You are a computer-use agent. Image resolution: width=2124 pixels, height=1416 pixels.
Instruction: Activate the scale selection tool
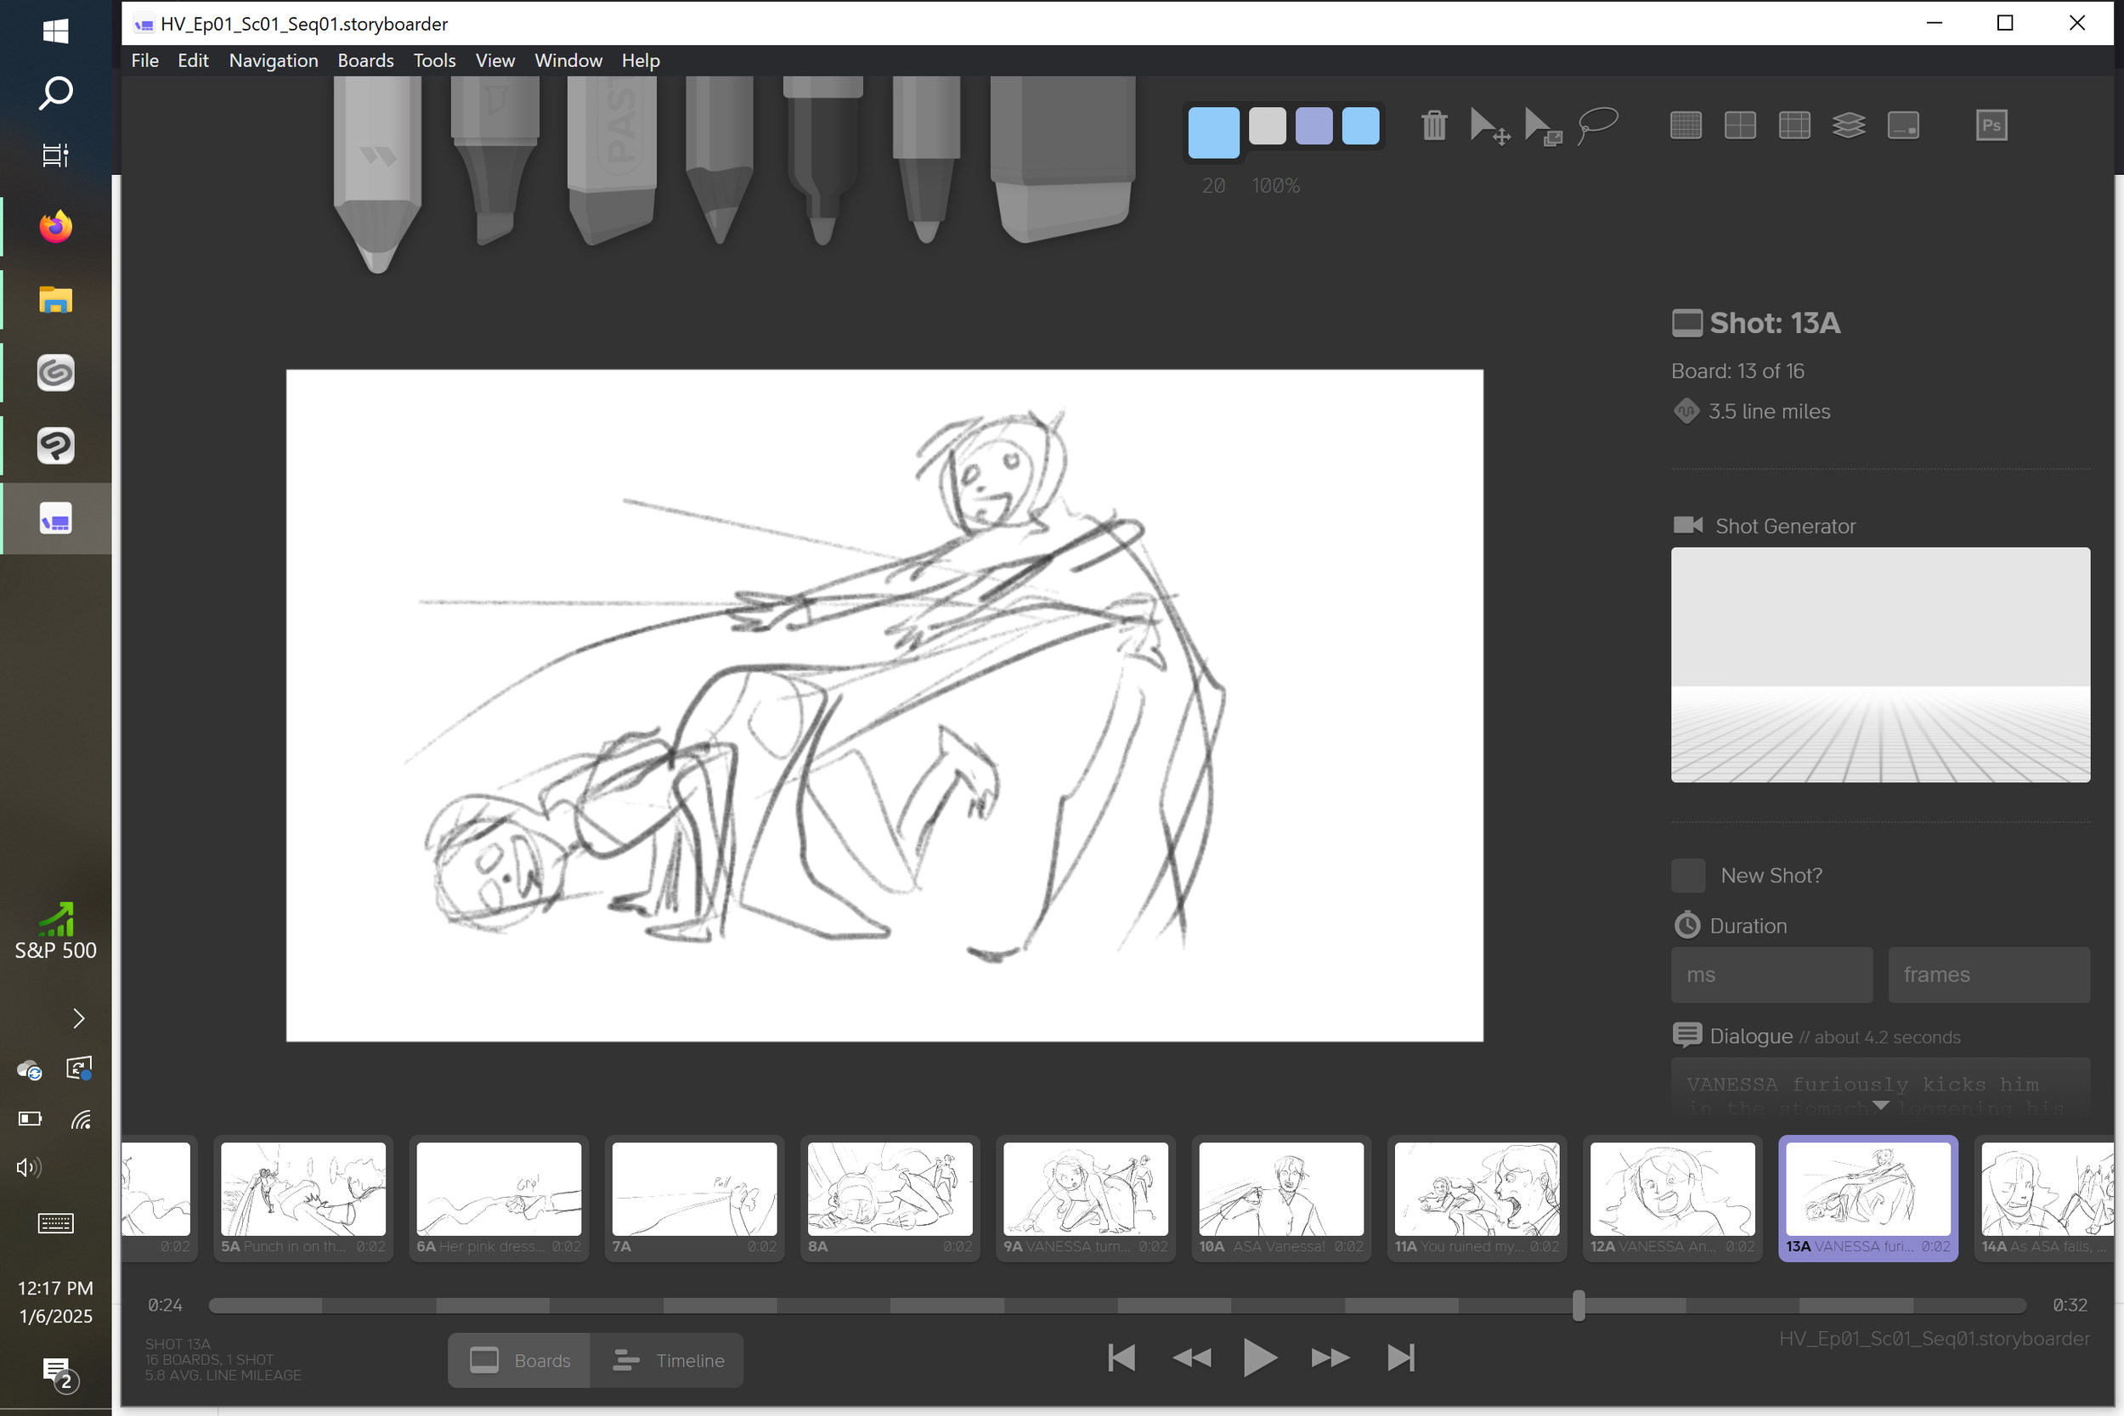tap(1542, 126)
